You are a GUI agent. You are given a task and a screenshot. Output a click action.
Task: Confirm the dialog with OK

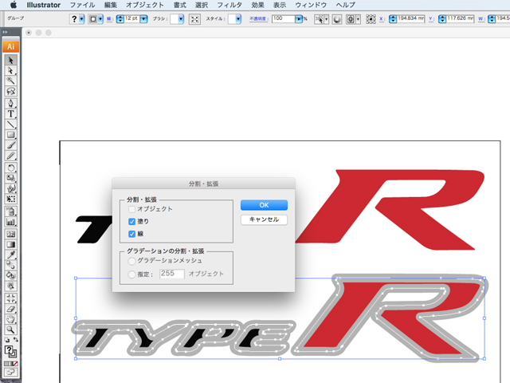[x=264, y=205]
